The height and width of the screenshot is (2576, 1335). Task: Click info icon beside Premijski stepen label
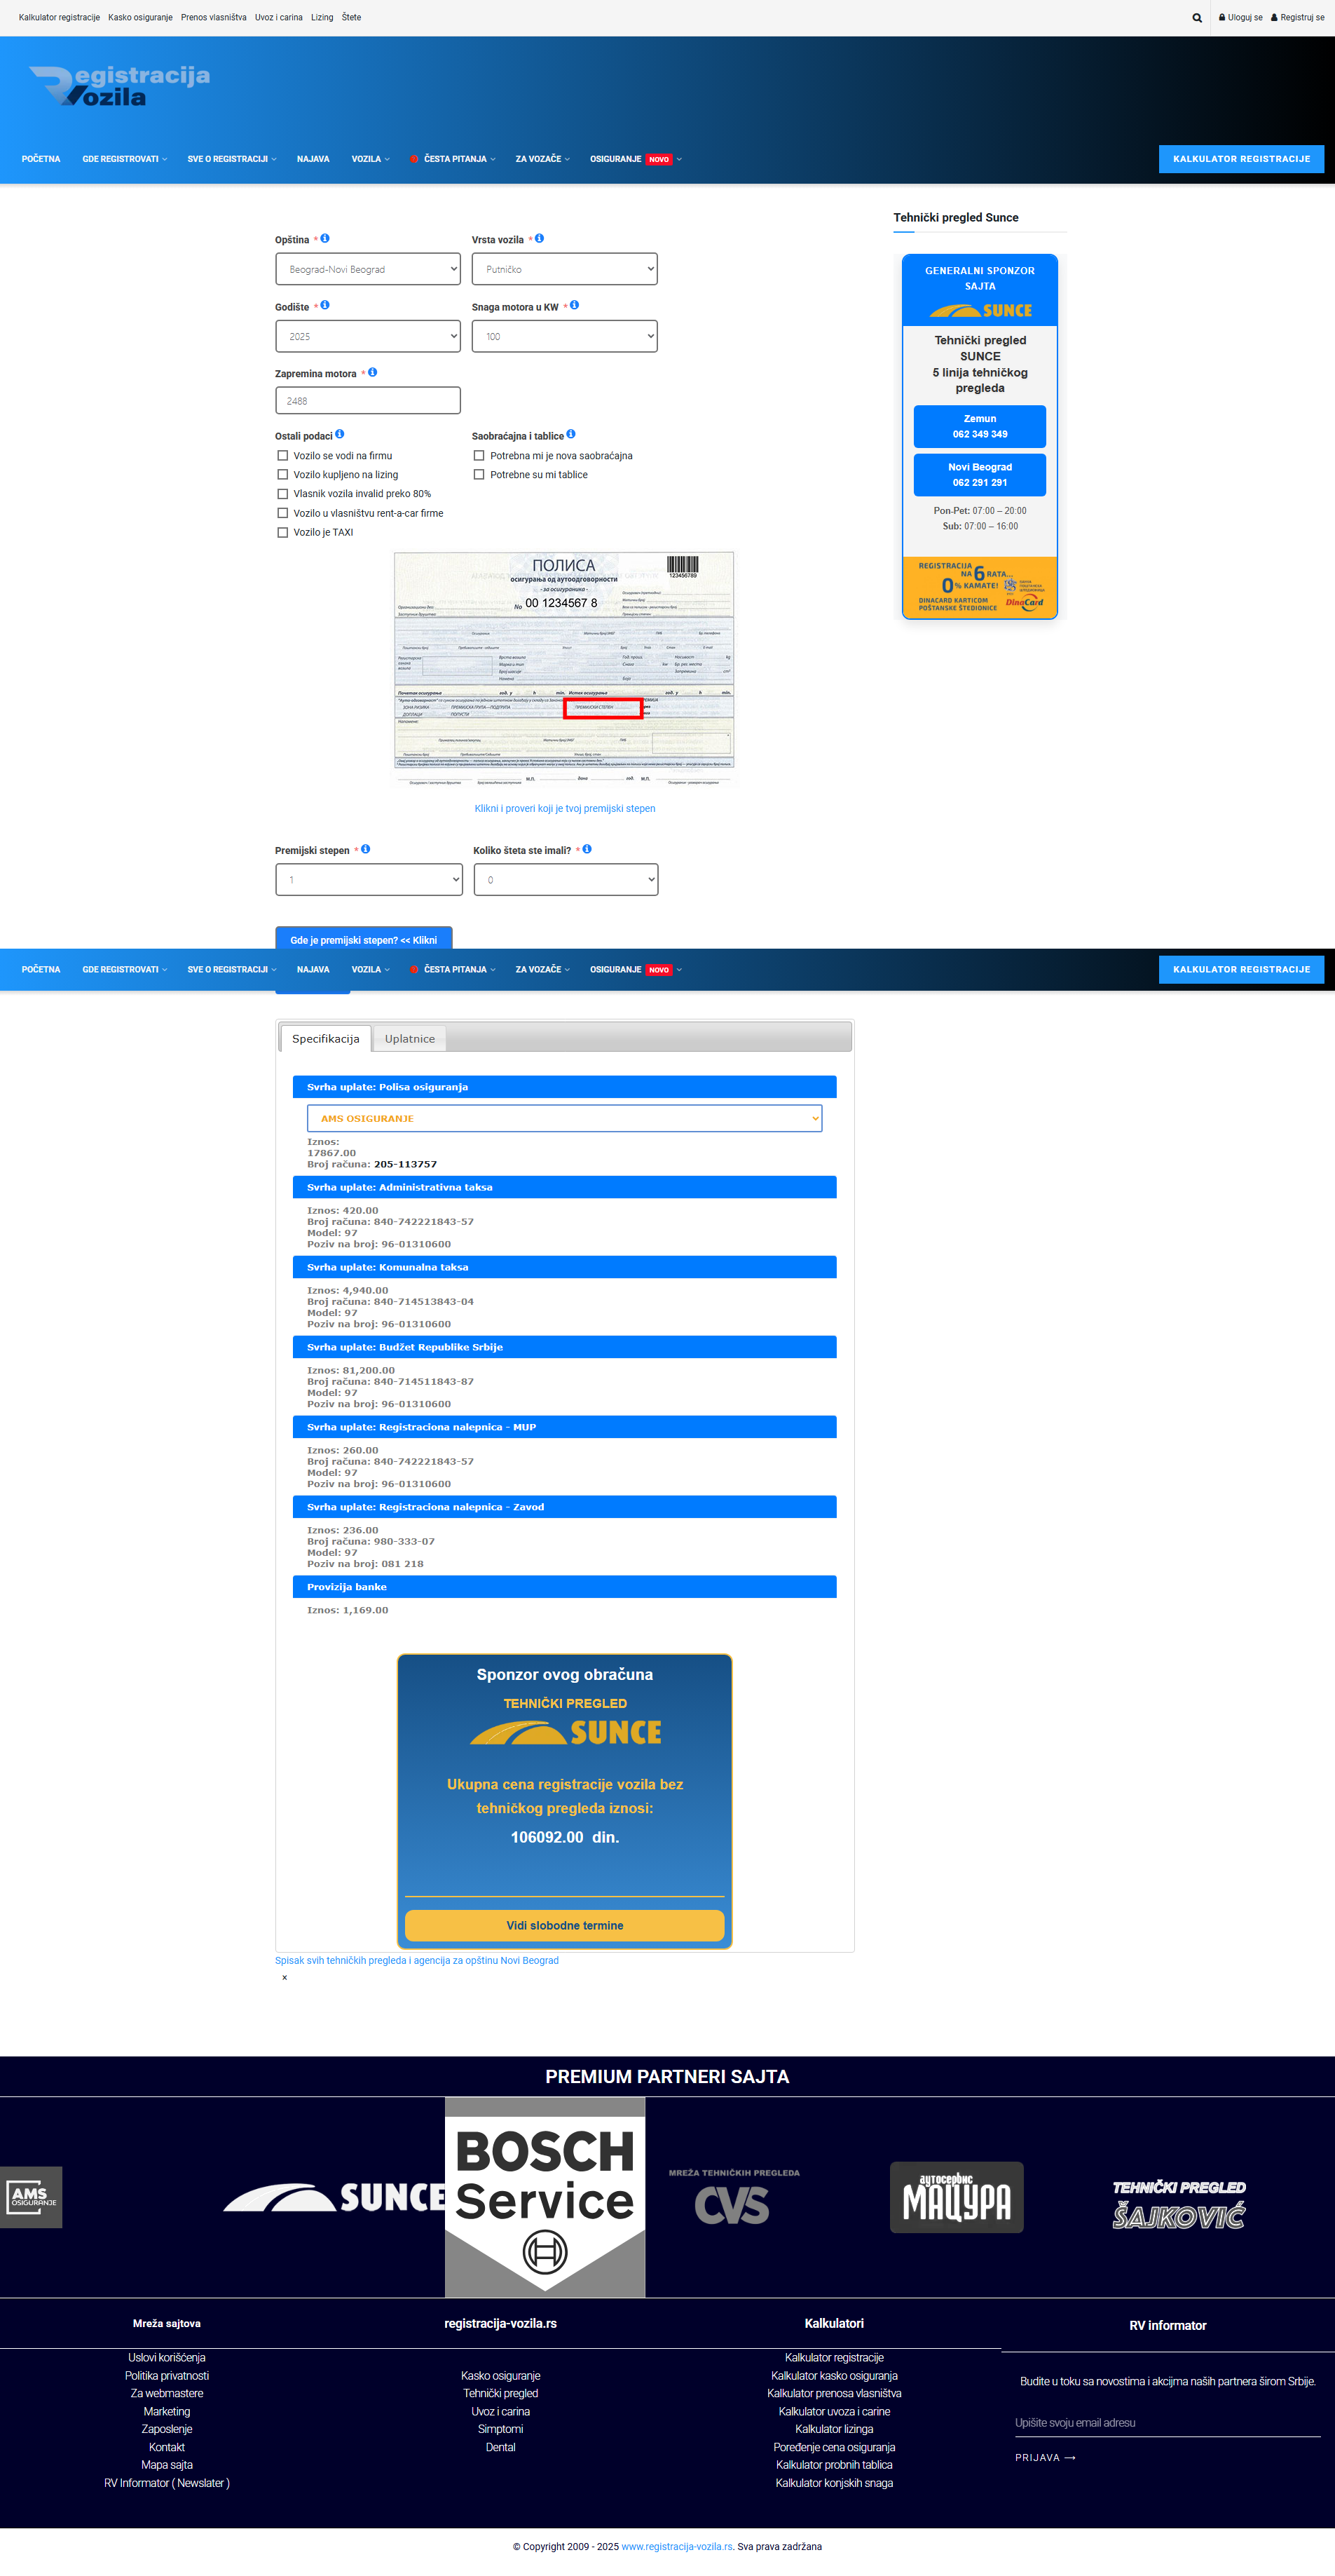tap(366, 849)
